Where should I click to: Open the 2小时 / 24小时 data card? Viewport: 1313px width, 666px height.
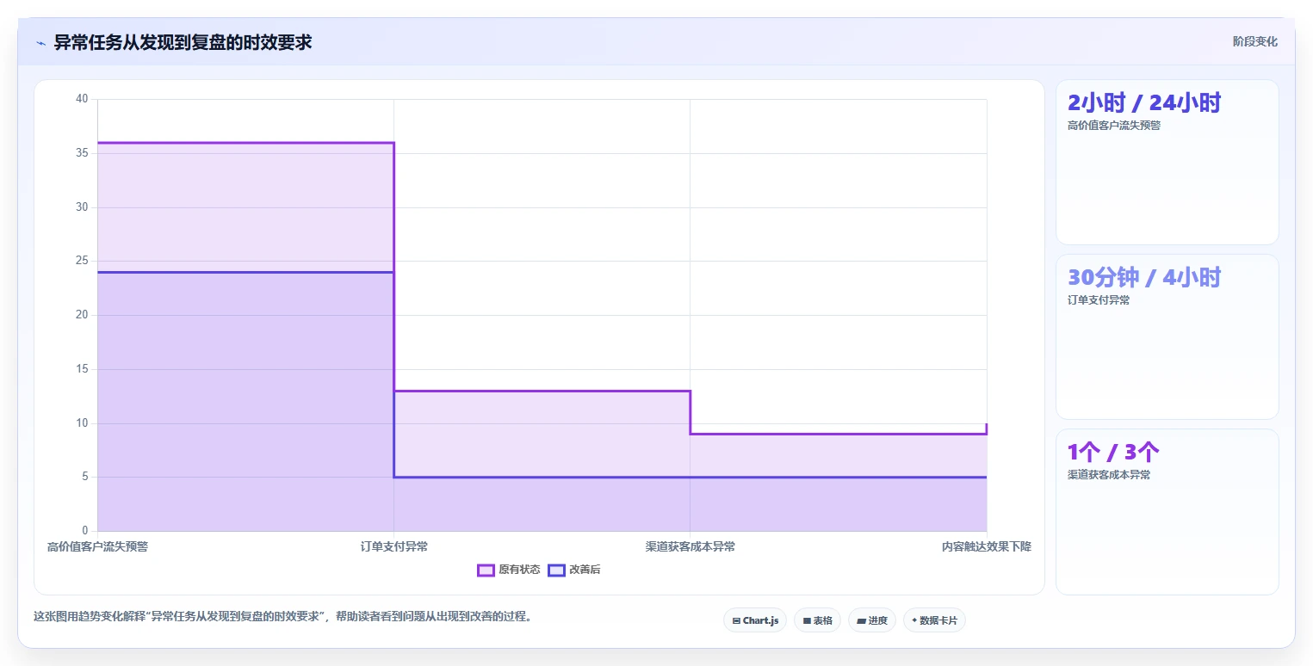coord(1167,162)
